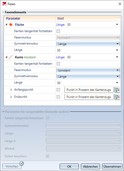Click Punkt in Prozent des Kantenzugs for Endpunkt
The height and width of the screenshot is (171, 124).
(89, 97)
